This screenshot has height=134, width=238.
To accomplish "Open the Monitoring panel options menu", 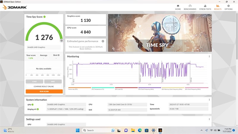I will coord(209,56).
